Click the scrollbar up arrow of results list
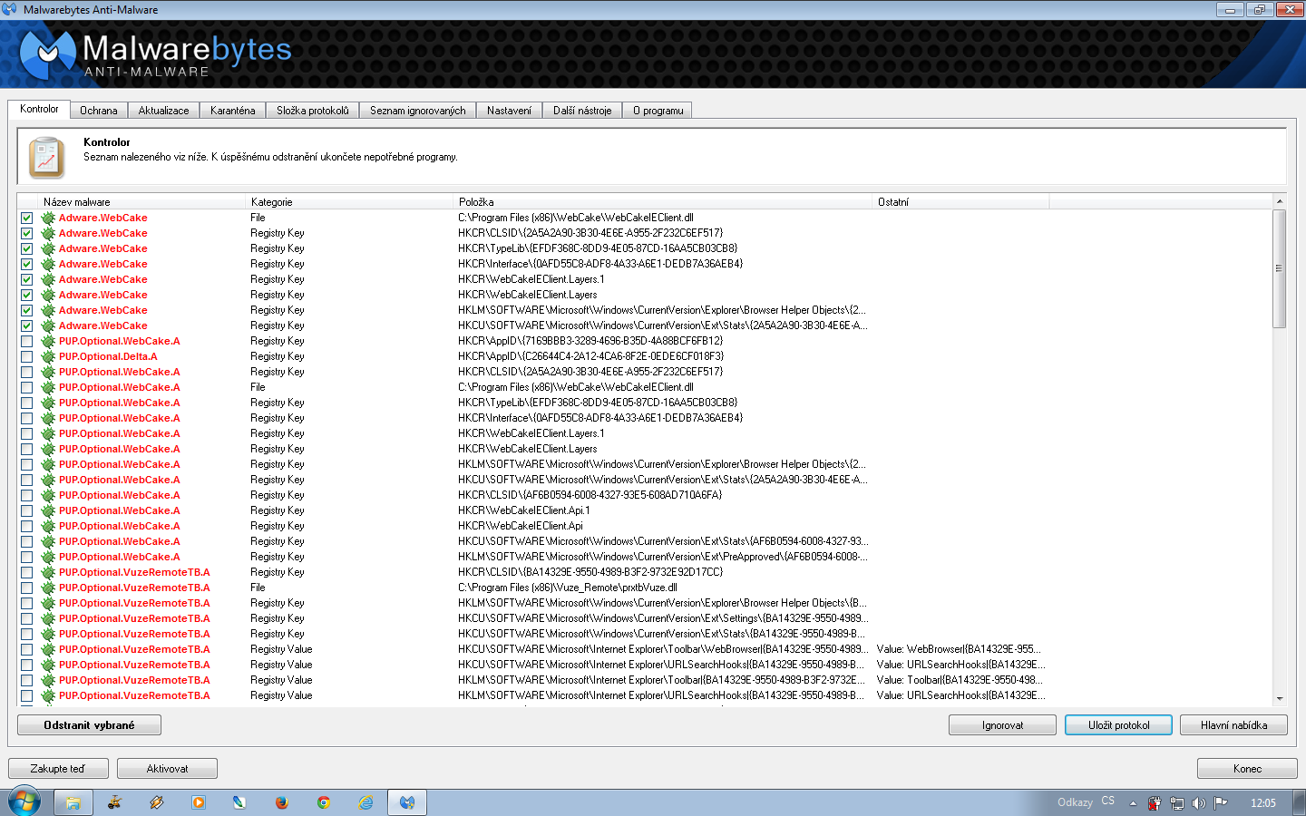Image resolution: width=1306 pixels, height=816 pixels. [1280, 201]
